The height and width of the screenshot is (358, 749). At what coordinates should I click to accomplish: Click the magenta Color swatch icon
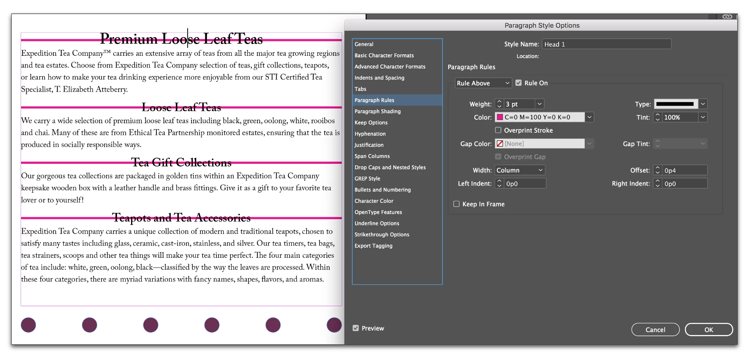tap(500, 117)
